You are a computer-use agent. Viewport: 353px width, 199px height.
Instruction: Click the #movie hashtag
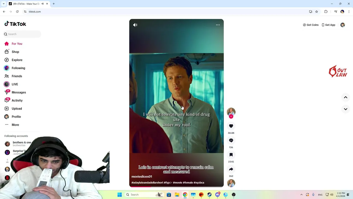click(x=178, y=182)
